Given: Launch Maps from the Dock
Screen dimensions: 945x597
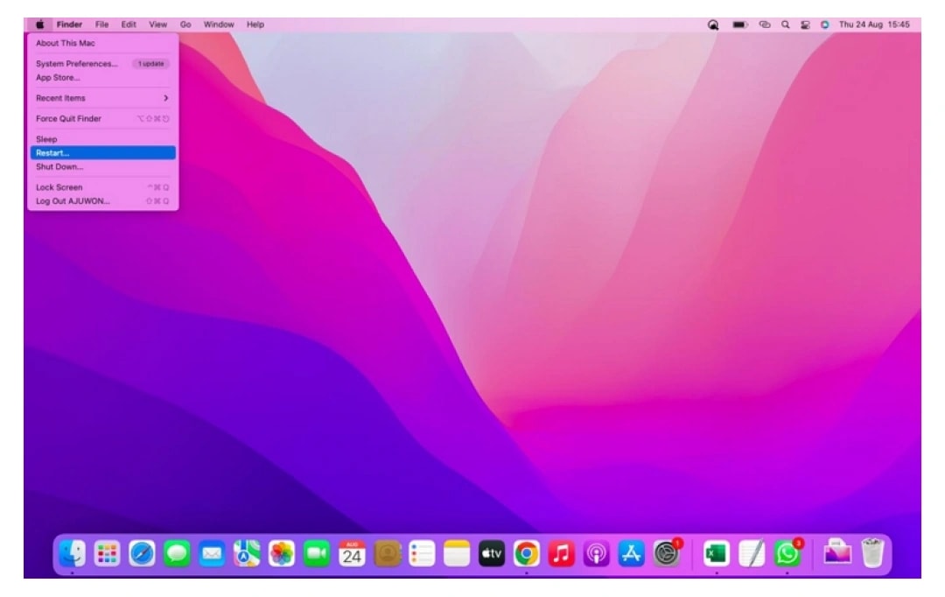Looking at the screenshot, I should coord(247,553).
